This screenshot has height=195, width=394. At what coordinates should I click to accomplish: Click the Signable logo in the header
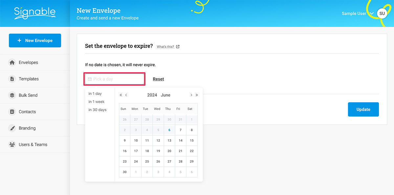pos(34,13)
